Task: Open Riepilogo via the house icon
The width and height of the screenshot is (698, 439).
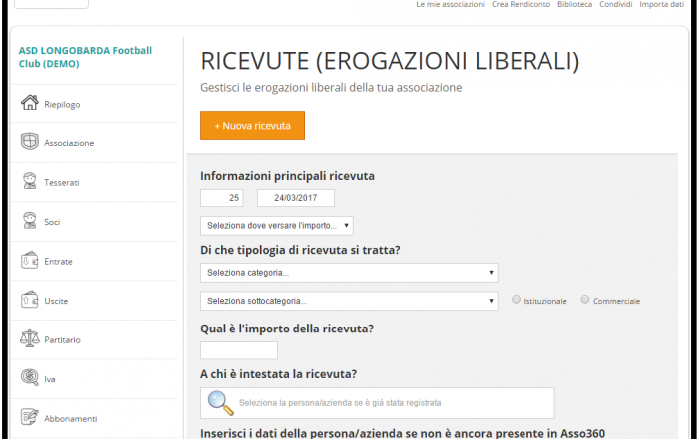Action: (x=30, y=103)
